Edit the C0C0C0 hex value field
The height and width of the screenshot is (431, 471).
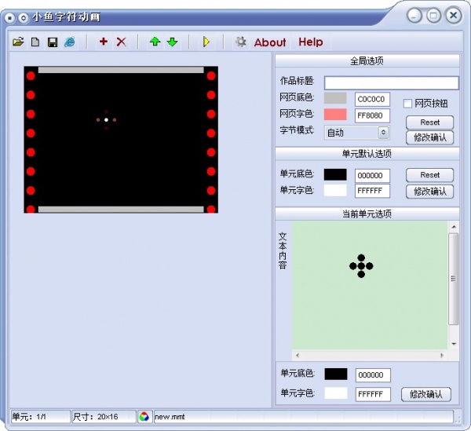click(x=372, y=100)
